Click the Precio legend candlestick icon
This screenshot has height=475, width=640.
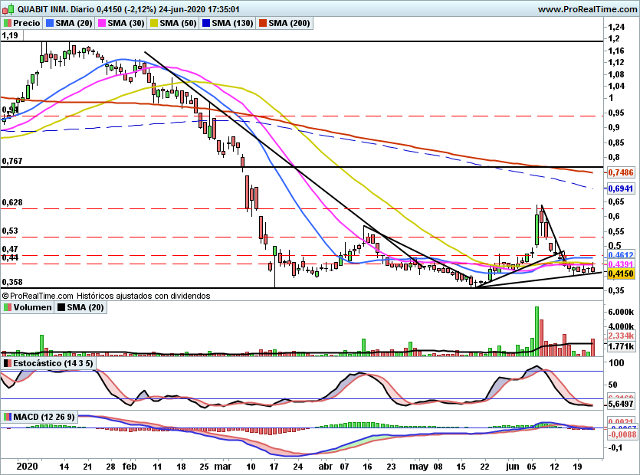(8, 23)
